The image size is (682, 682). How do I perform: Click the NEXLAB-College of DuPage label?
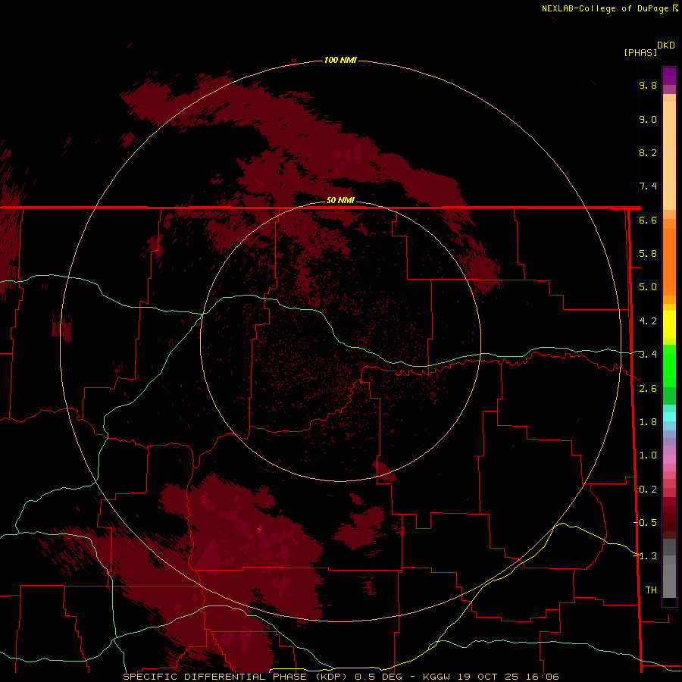click(x=605, y=8)
